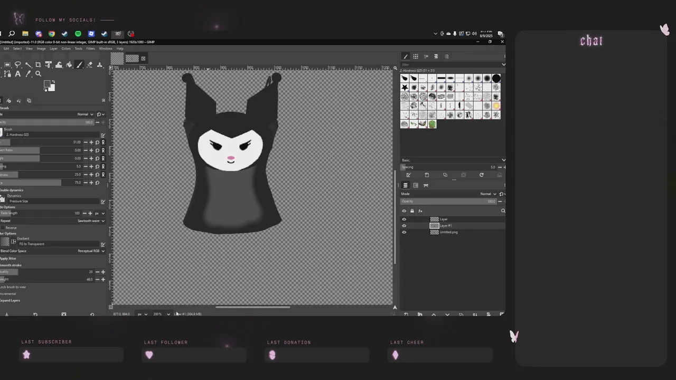Open the Colors menu

(66, 49)
